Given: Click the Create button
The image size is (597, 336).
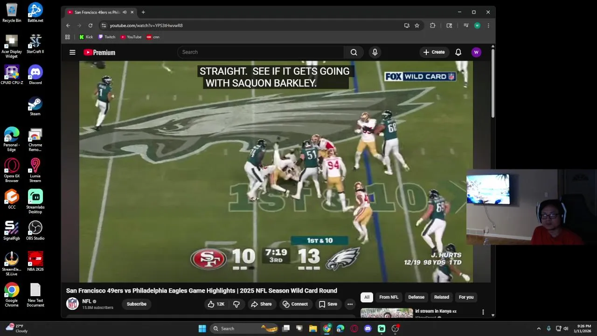Looking at the screenshot, I should (434, 52).
